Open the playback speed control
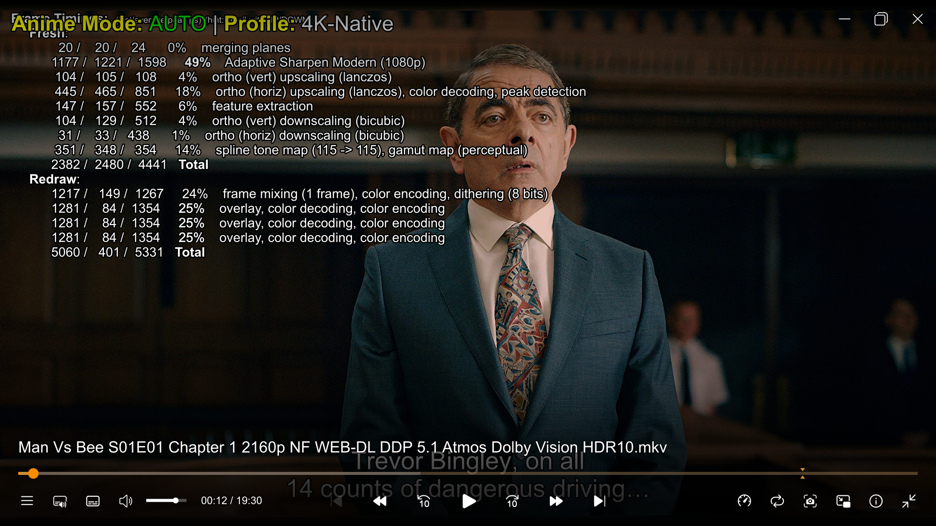936x526 pixels. [744, 501]
